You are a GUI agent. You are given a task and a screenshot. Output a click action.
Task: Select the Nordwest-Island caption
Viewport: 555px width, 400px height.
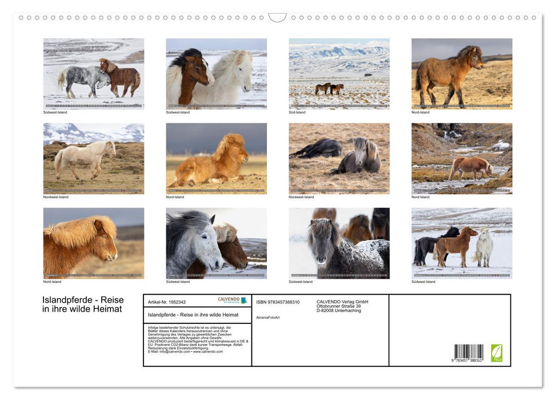click(x=55, y=197)
